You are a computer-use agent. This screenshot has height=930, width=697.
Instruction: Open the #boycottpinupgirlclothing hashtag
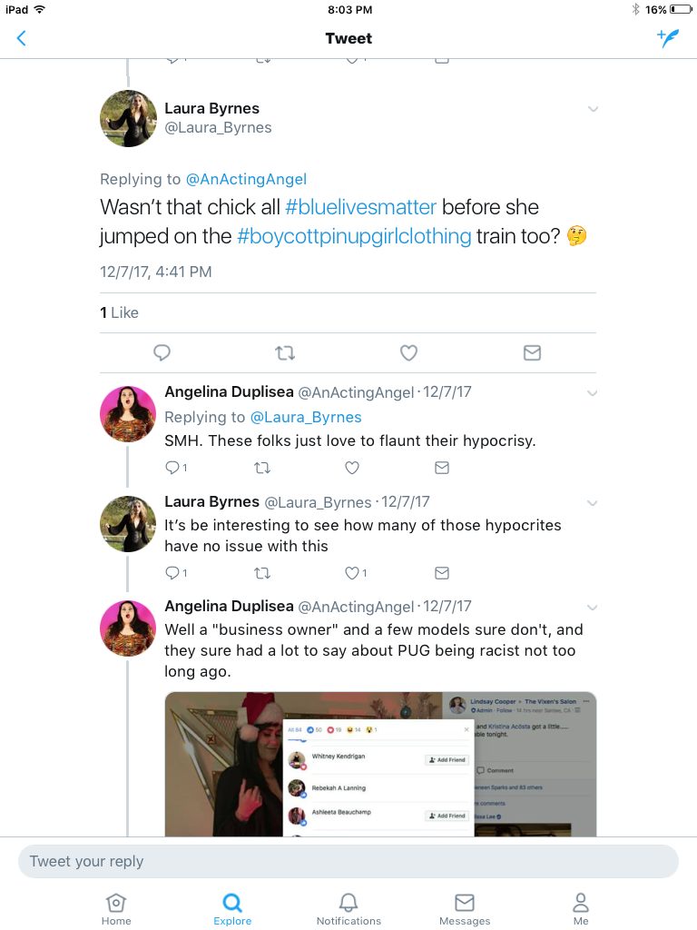pos(355,236)
